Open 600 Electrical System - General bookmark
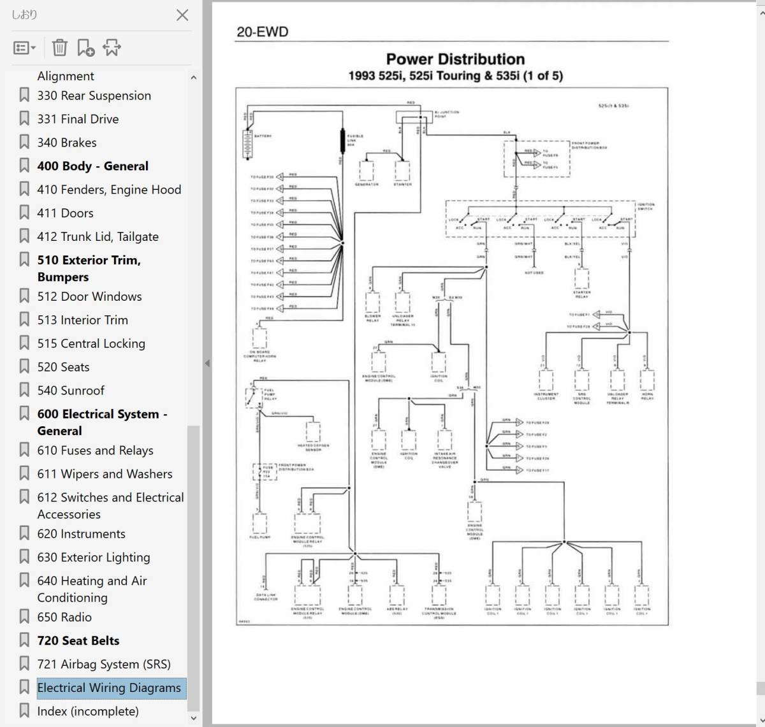 [x=102, y=422]
